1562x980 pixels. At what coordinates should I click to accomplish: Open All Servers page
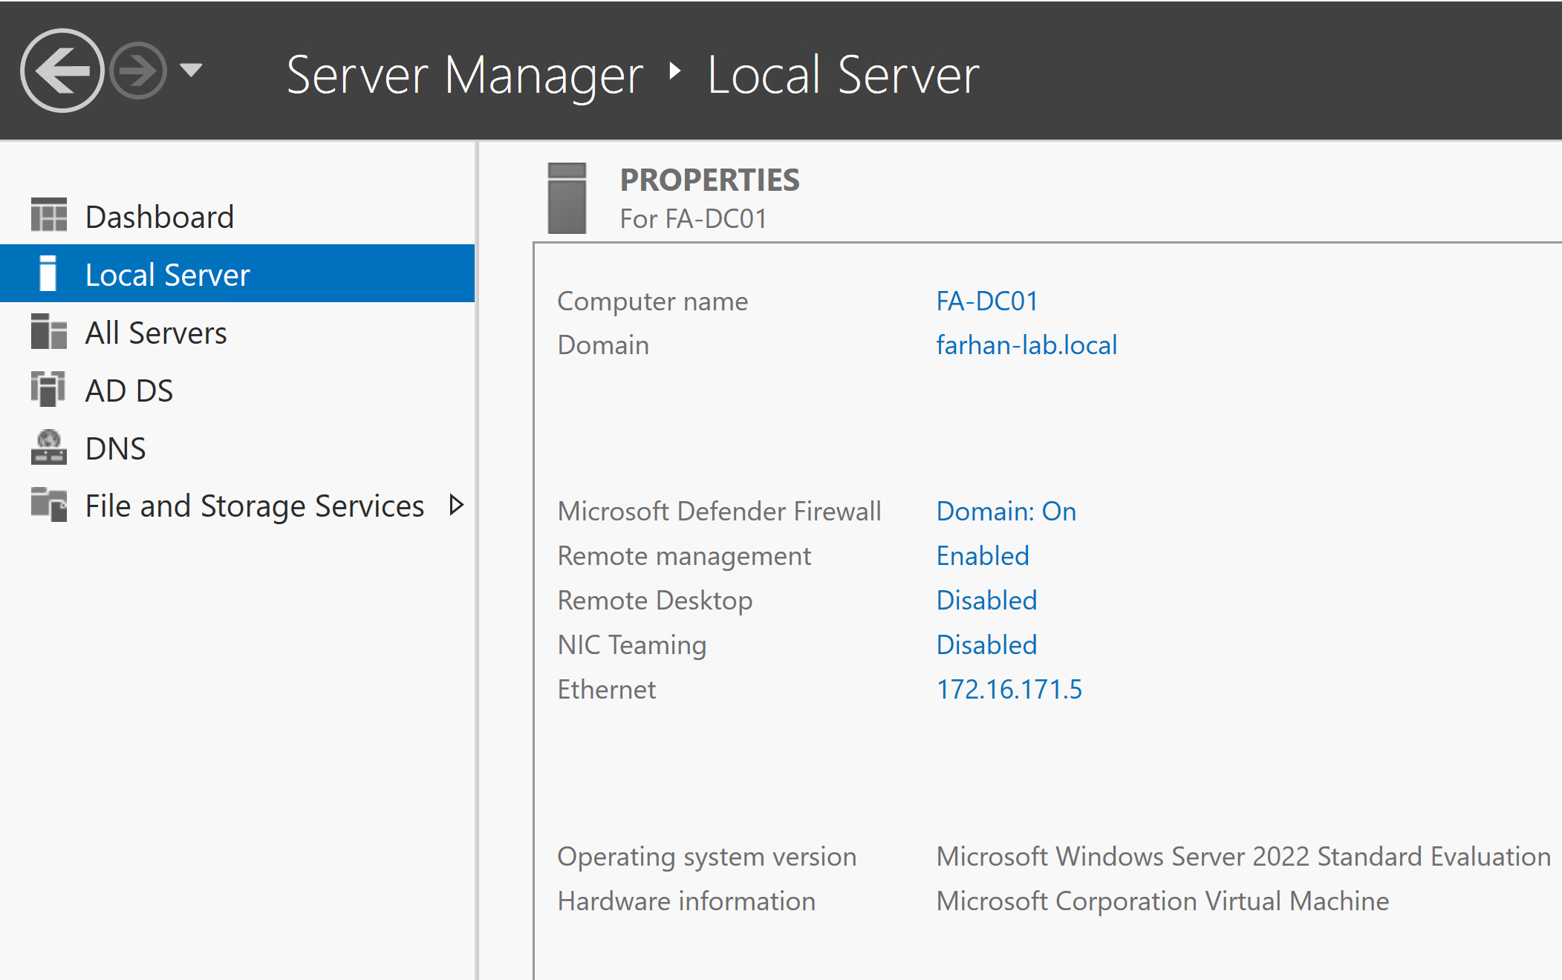[x=156, y=333]
